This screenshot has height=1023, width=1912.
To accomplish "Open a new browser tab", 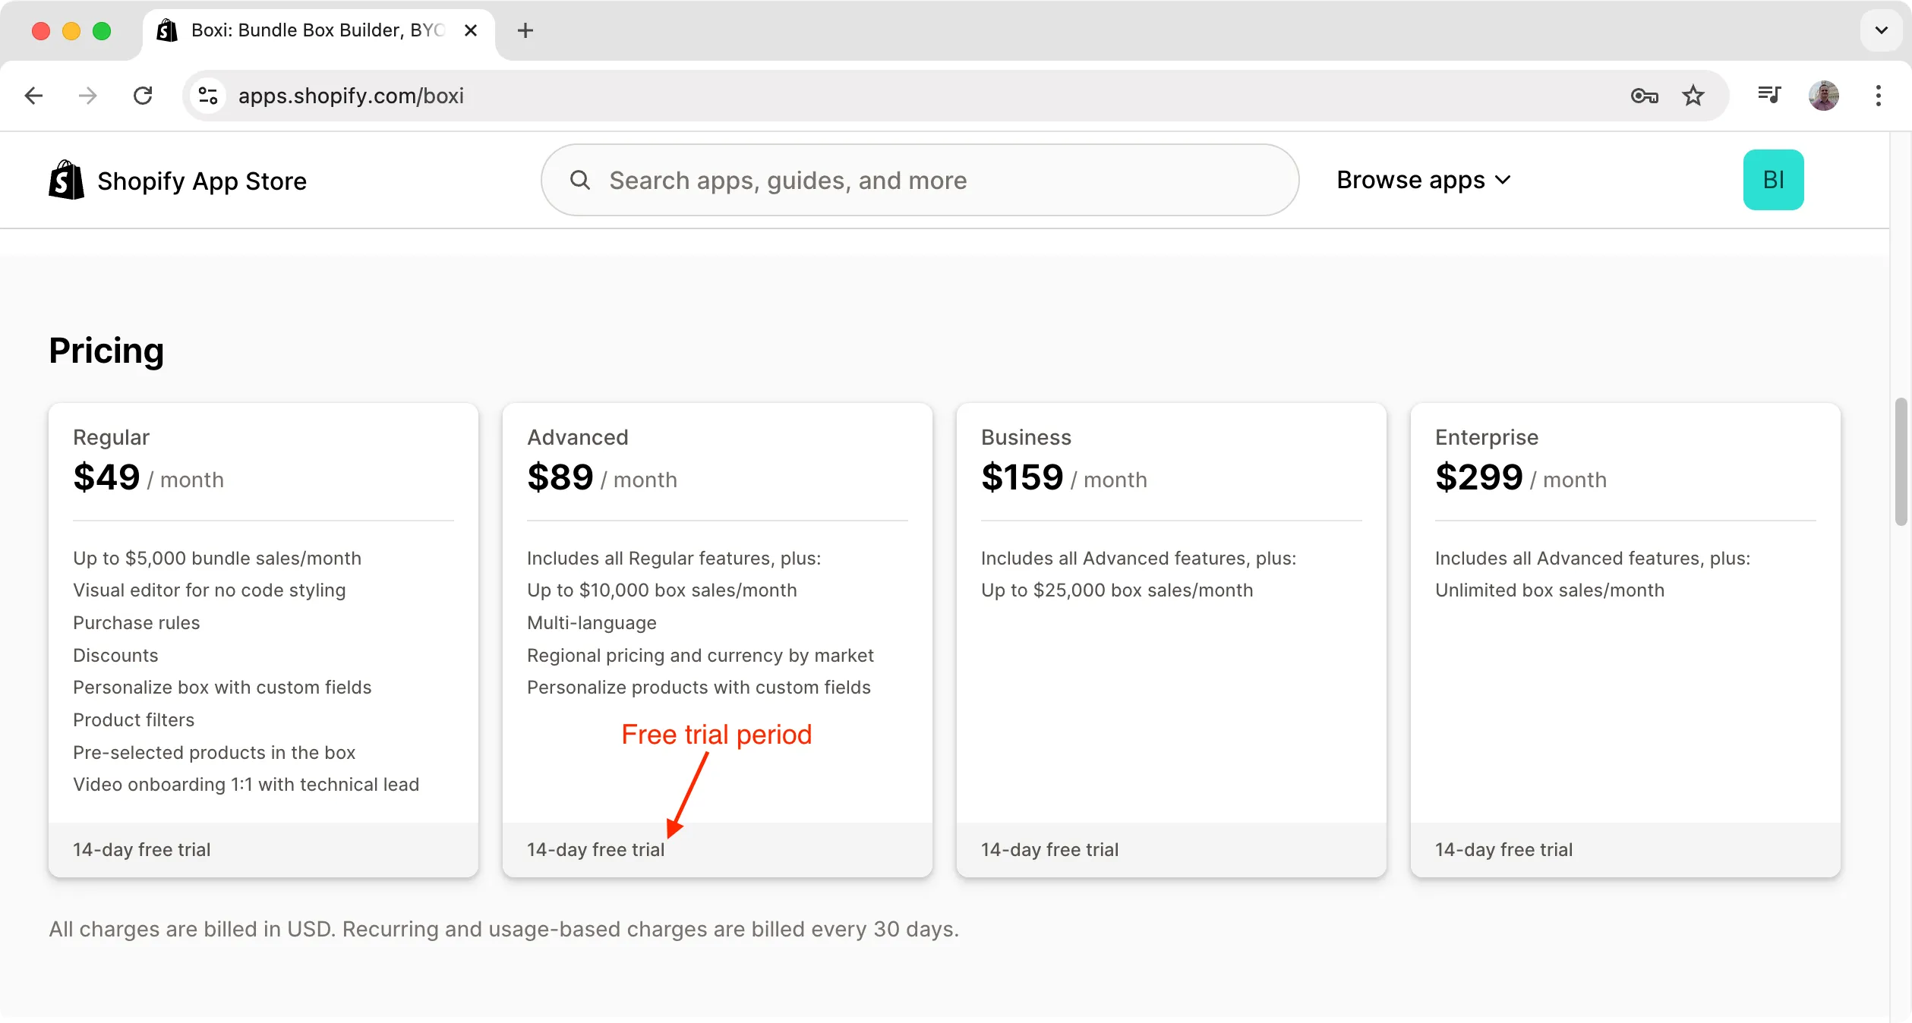I will 525,30.
